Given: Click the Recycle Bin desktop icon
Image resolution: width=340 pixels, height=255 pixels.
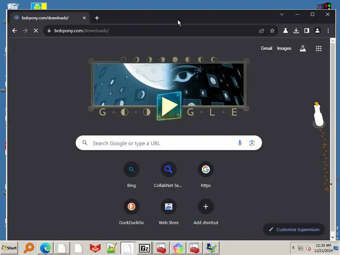Looking at the screenshot, I should tap(13, 6).
